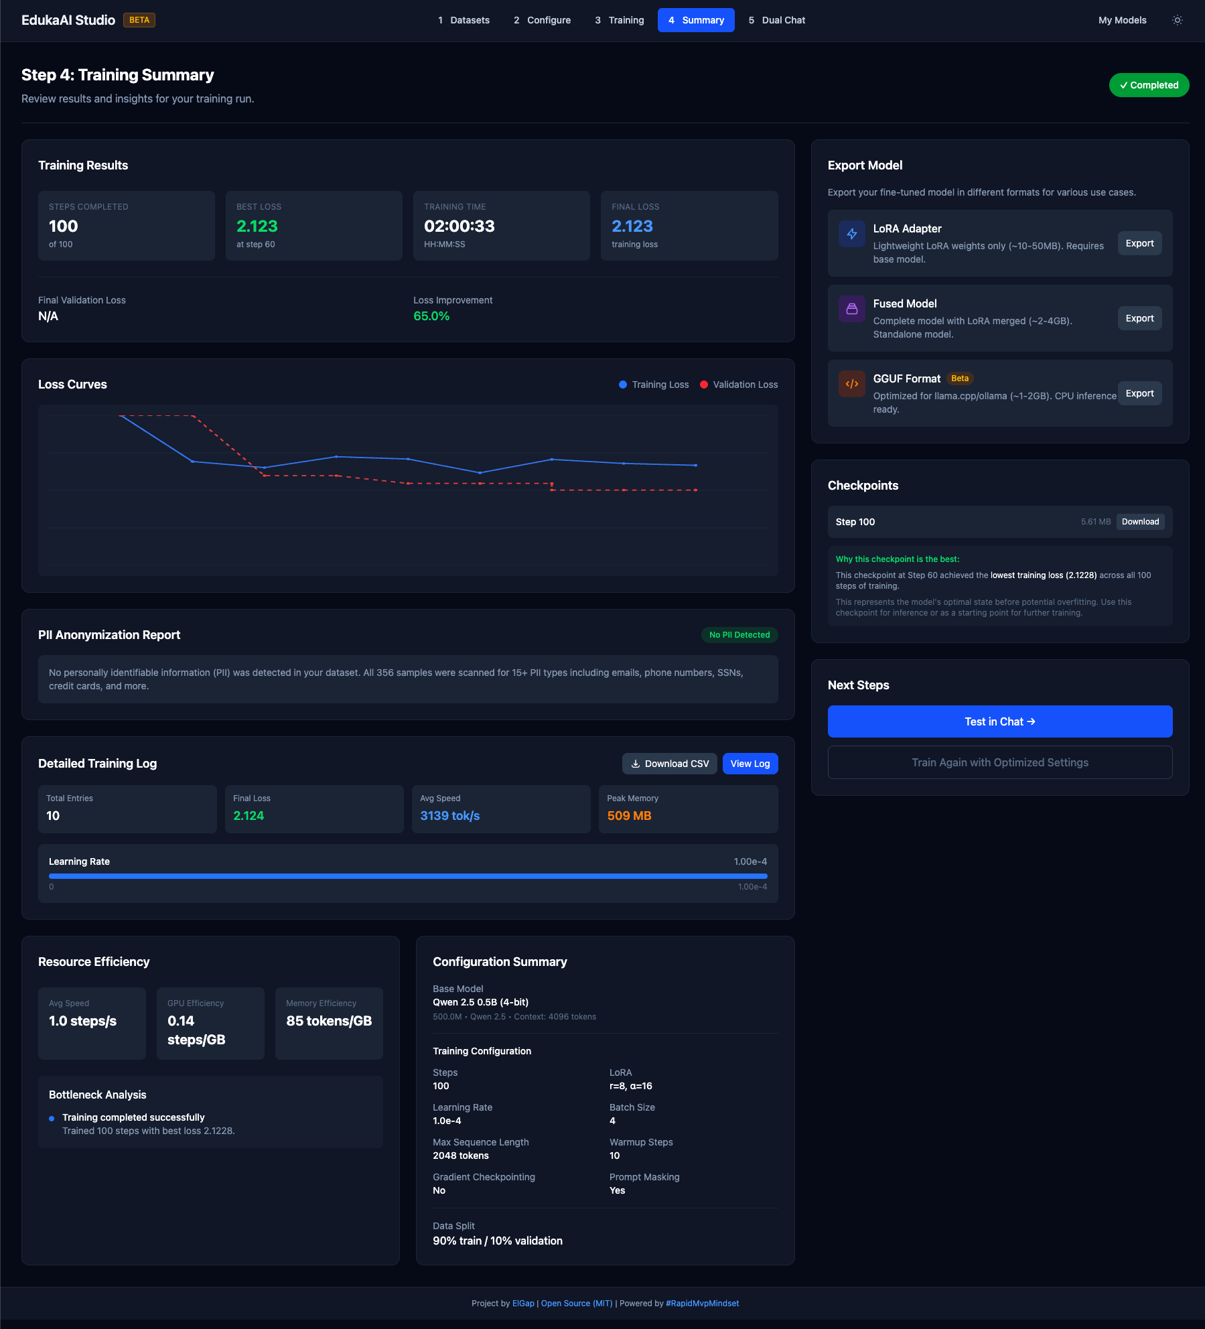Open My Models
This screenshot has width=1205, height=1329.
click(1121, 20)
